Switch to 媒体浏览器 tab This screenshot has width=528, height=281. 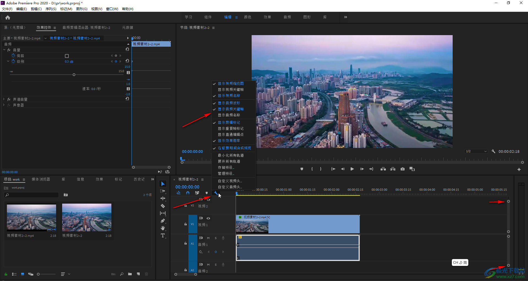(41, 179)
